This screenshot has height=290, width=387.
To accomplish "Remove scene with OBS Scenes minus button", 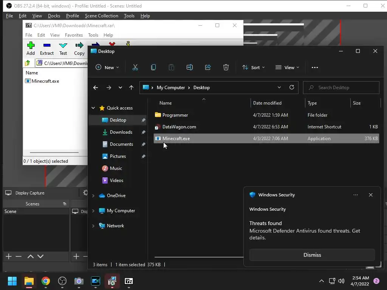I will click(x=19, y=256).
